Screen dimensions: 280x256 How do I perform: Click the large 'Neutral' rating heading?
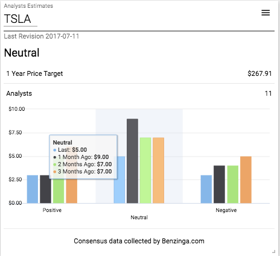pyautogui.click(x=22, y=53)
